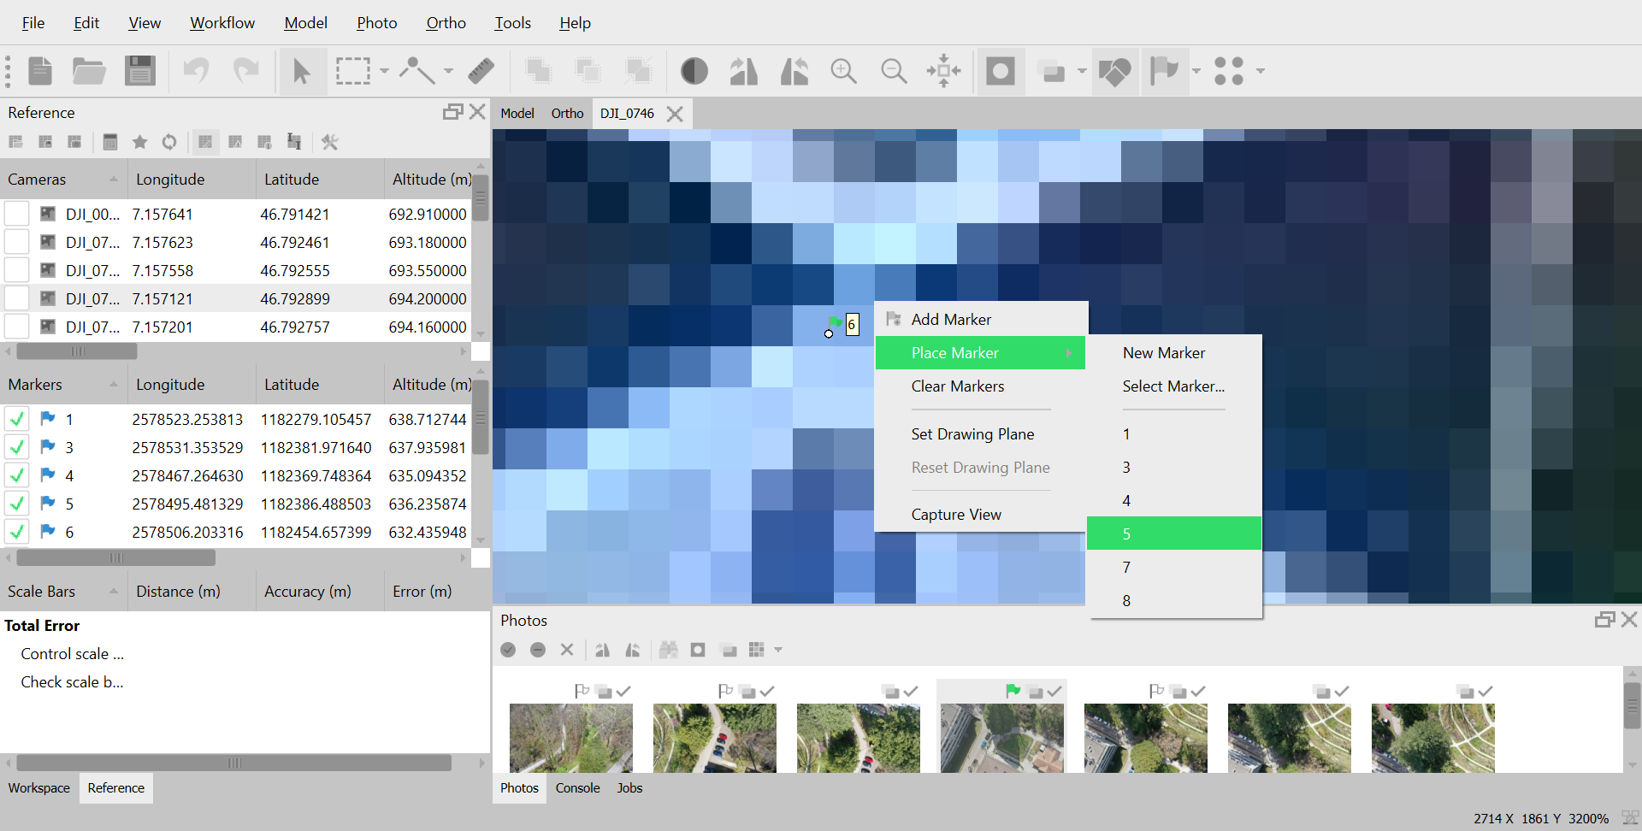Click the Enable photos check icon in Photos pane

click(x=508, y=650)
